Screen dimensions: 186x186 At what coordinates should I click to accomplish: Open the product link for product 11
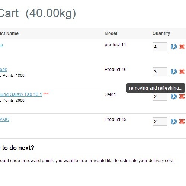1,45
